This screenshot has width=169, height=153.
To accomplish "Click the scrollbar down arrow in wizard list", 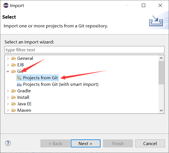I will (x=161, y=110).
